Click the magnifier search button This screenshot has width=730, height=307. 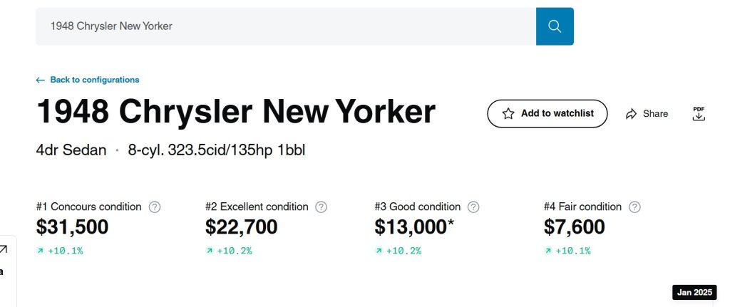pos(555,26)
